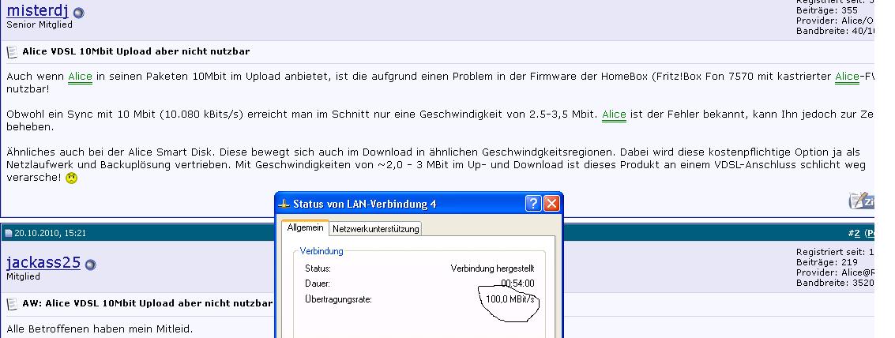Switch to the Allgemein tab
Image resolution: width=895 pixels, height=338 pixels.
pyautogui.click(x=305, y=228)
